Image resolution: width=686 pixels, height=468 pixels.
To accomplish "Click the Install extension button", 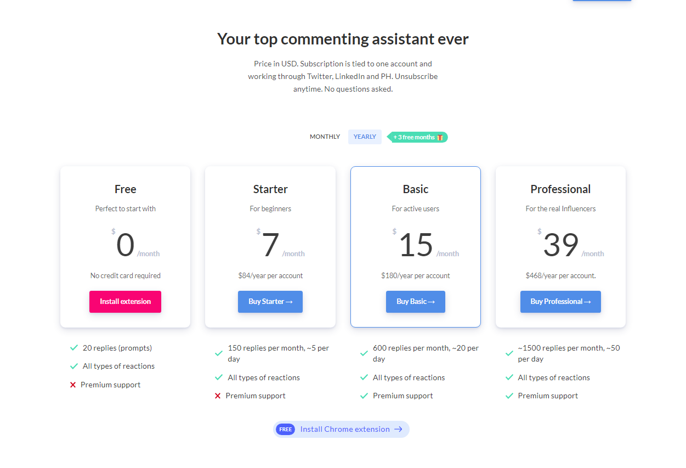I will [x=125, y=302].
